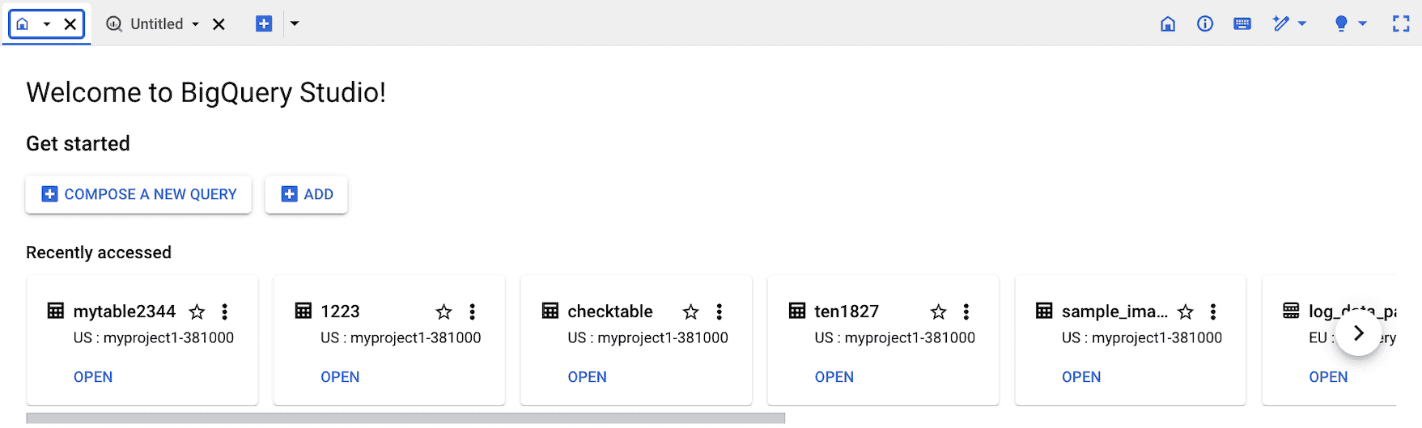Image resolution: width=1422 pixels, height=428 pixels.
Task: Click the magic wand pencil icon
Action: click(1281, 24)
